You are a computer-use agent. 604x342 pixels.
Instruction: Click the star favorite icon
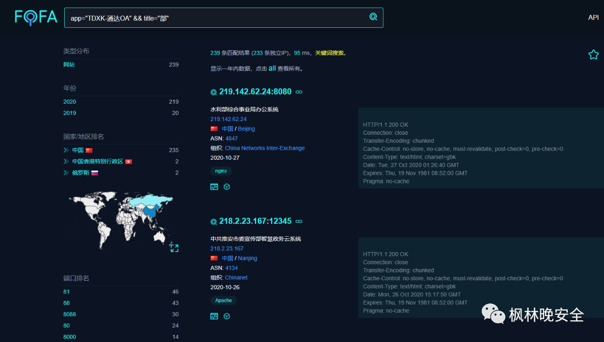[x=594, y=55]
